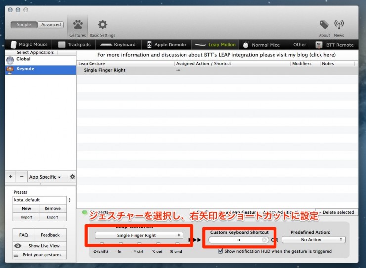Click the Feedback button
This screenshot has width=366, height=268.
pyautogui.click(x=50, y=235)
